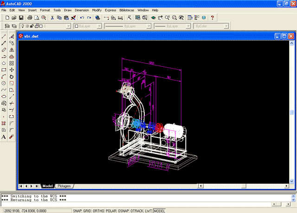Toggle OSNAP in status bar
The width and height of the screenshot is (297, 213).
pyautogui.click(x=123, y=210)
